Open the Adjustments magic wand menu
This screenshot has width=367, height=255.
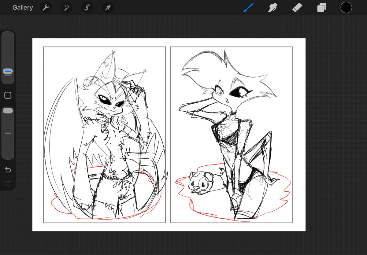(66, 8)
